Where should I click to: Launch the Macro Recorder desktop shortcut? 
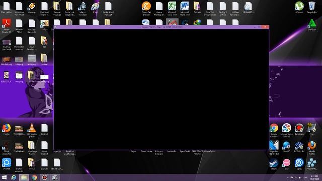tap(83, 9)
